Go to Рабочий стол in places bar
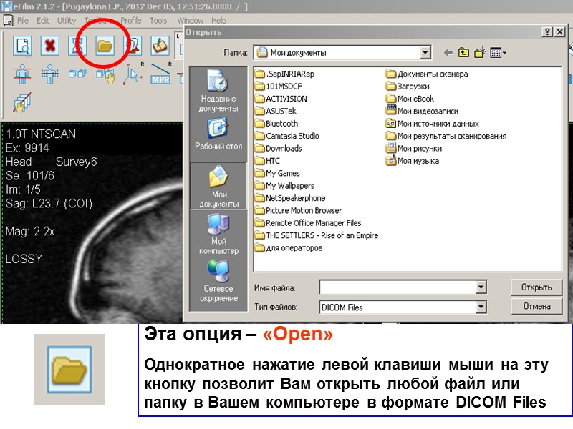 (x=218, y=134)
